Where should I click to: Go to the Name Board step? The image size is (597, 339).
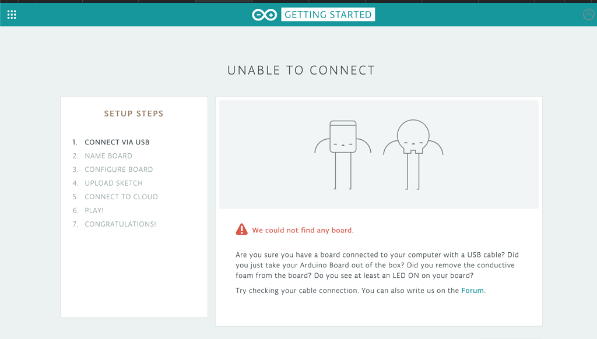(108, 156)
